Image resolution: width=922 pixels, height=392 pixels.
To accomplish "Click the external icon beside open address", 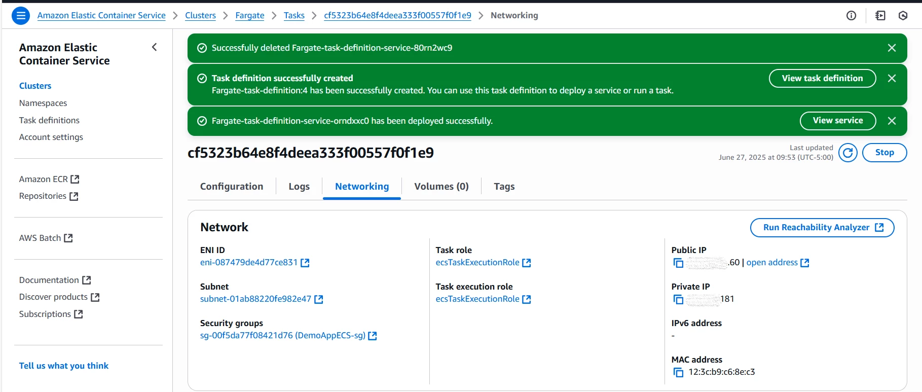I will coord(805,263).
